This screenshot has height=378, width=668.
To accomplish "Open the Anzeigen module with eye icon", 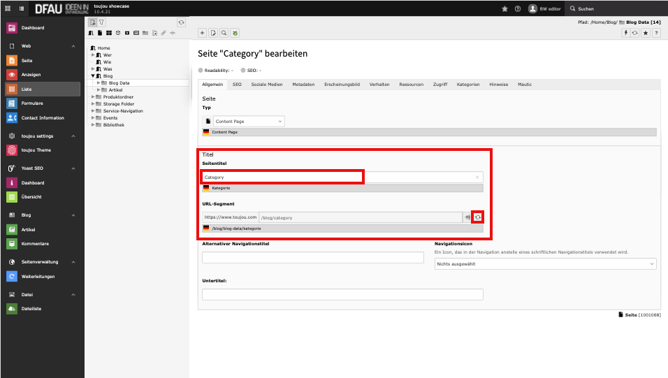I will click(12, 75).
